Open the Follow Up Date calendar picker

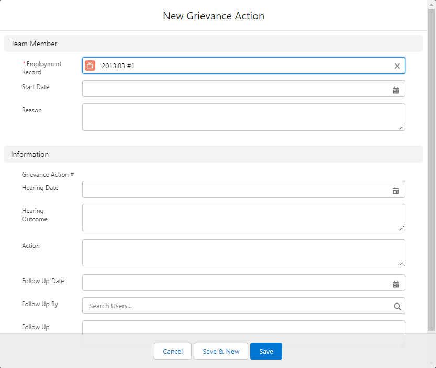pos(396,284)
